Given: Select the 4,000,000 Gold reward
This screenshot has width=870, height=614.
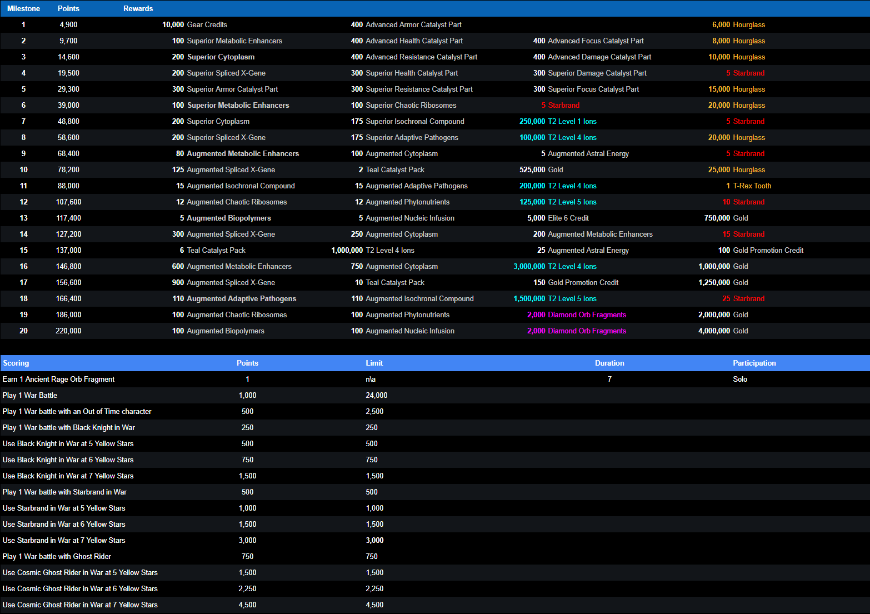Looking at the screenshot, I should (x=723, y=331).
